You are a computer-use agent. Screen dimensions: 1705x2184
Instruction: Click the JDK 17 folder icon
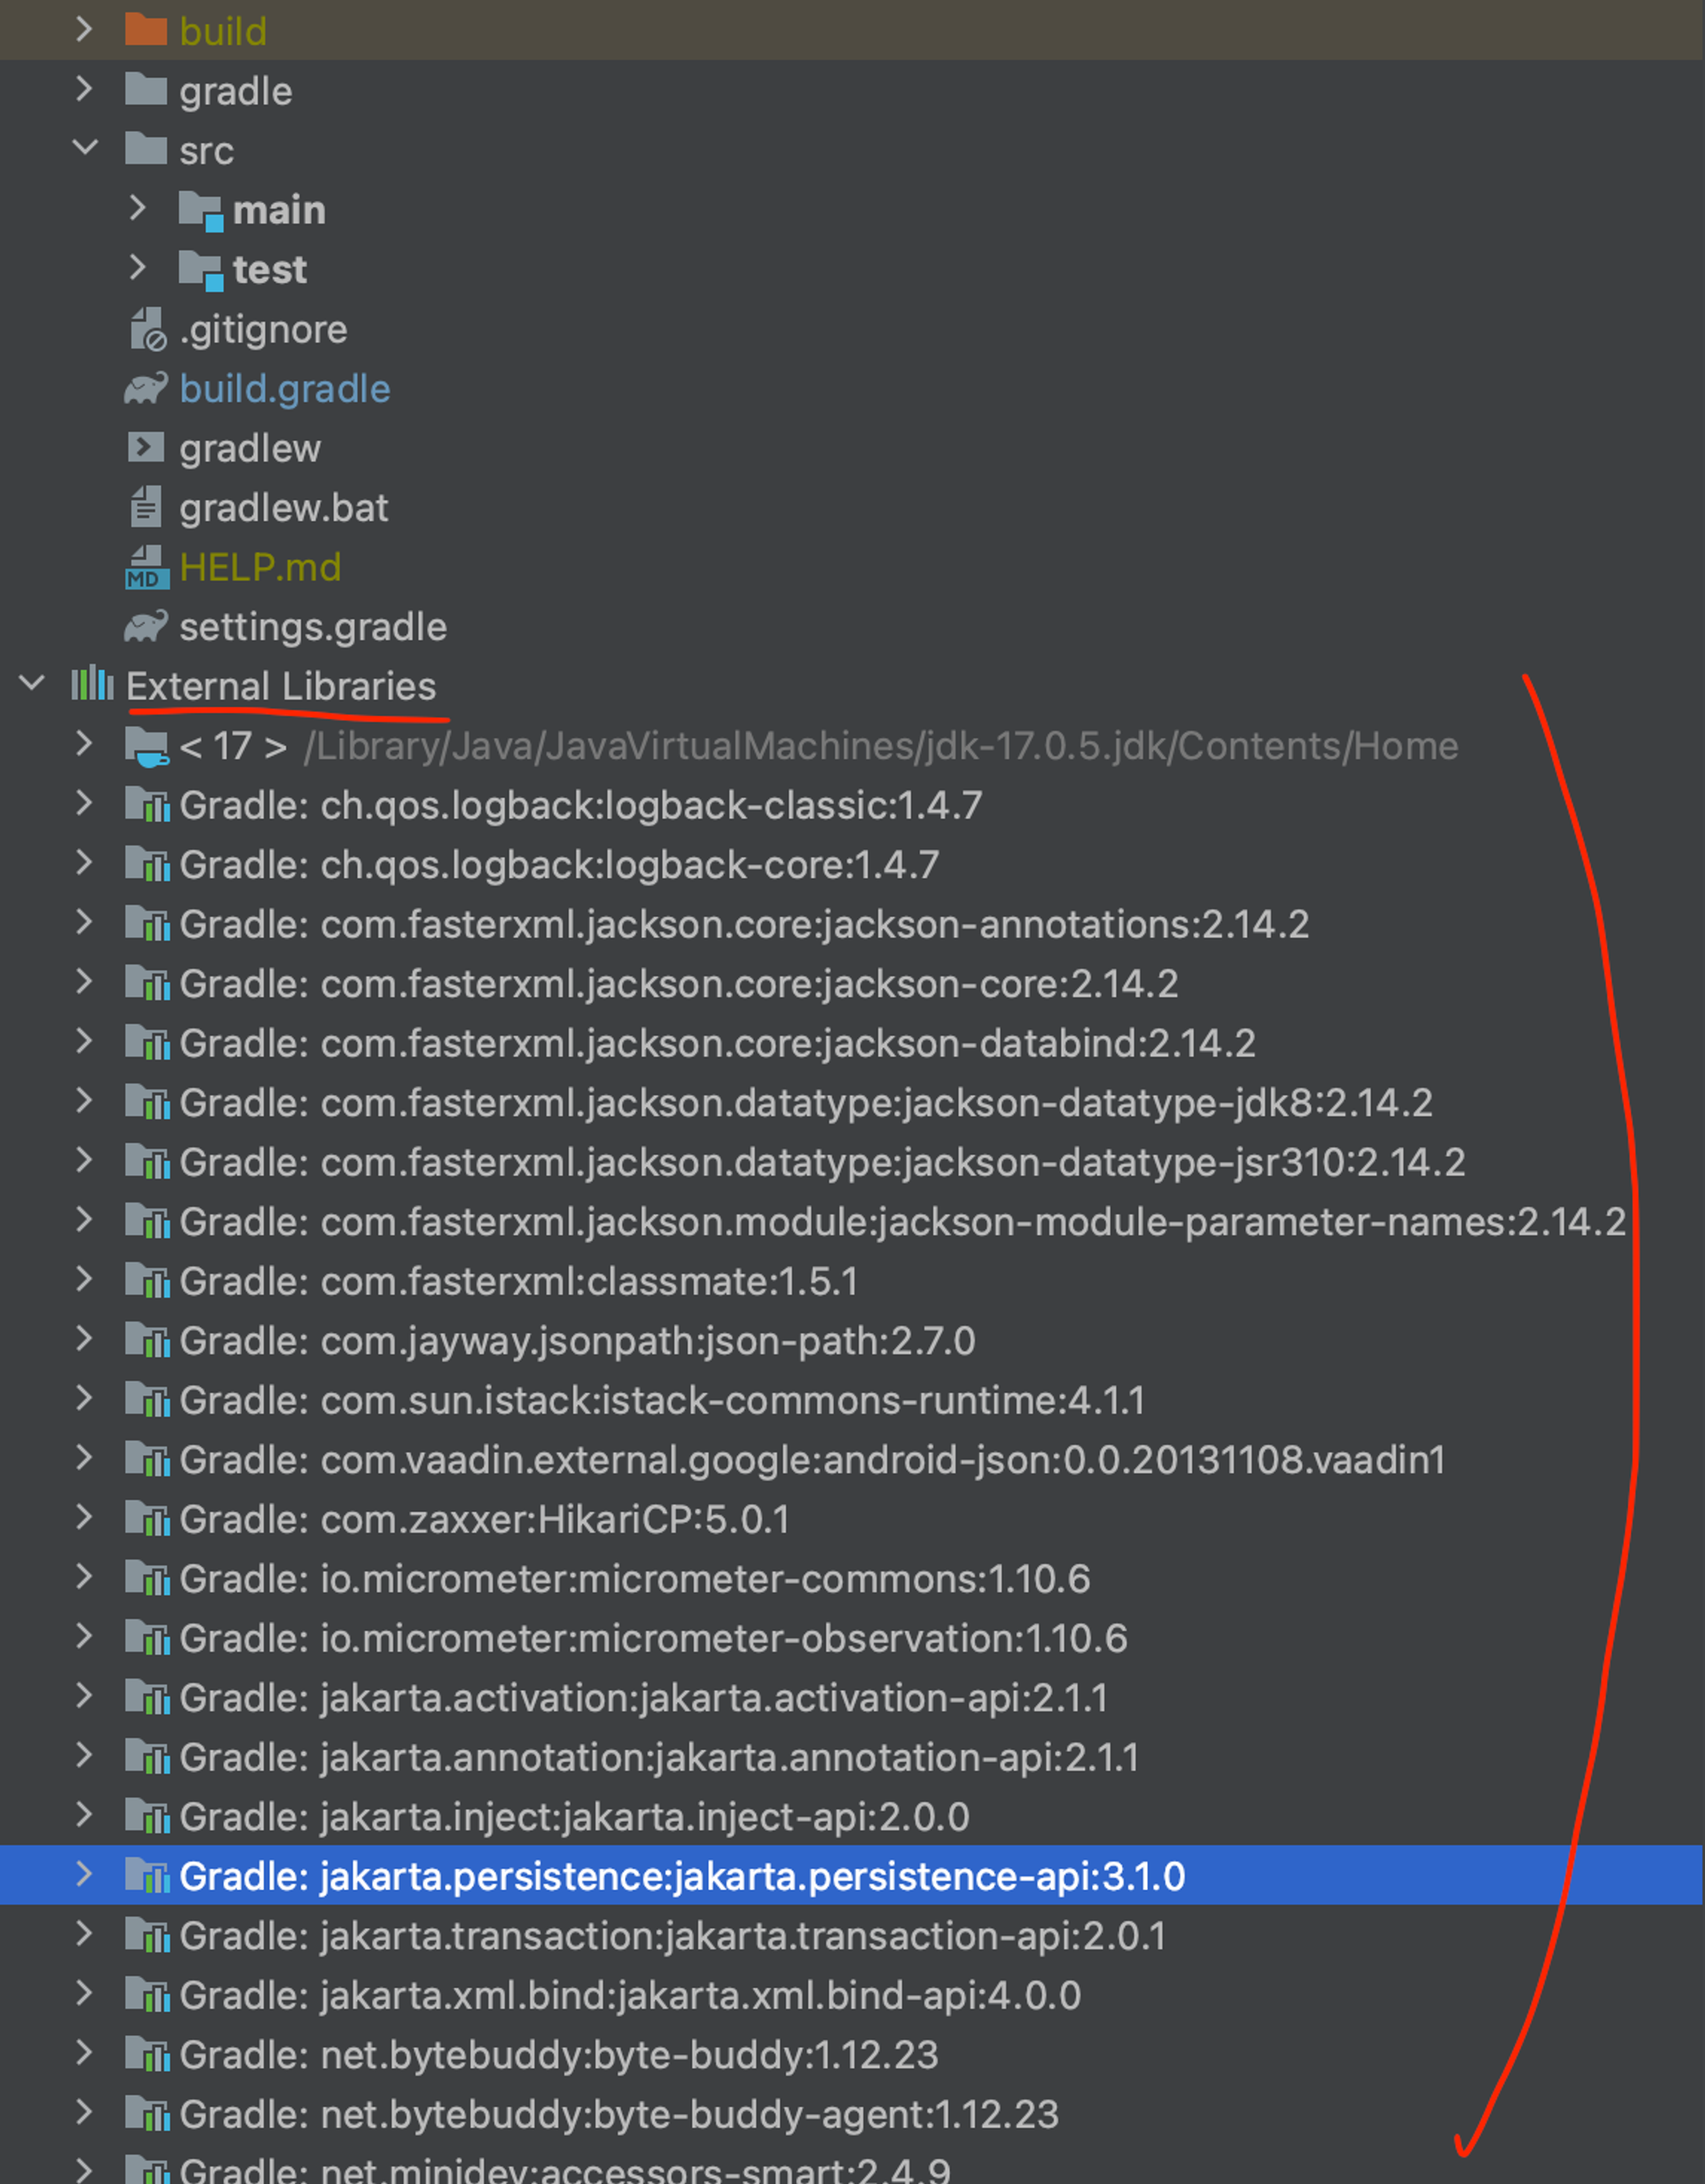point(146,746)
